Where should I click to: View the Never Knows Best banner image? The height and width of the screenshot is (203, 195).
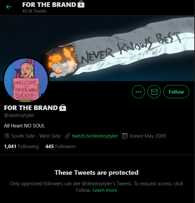coord(97,48)
